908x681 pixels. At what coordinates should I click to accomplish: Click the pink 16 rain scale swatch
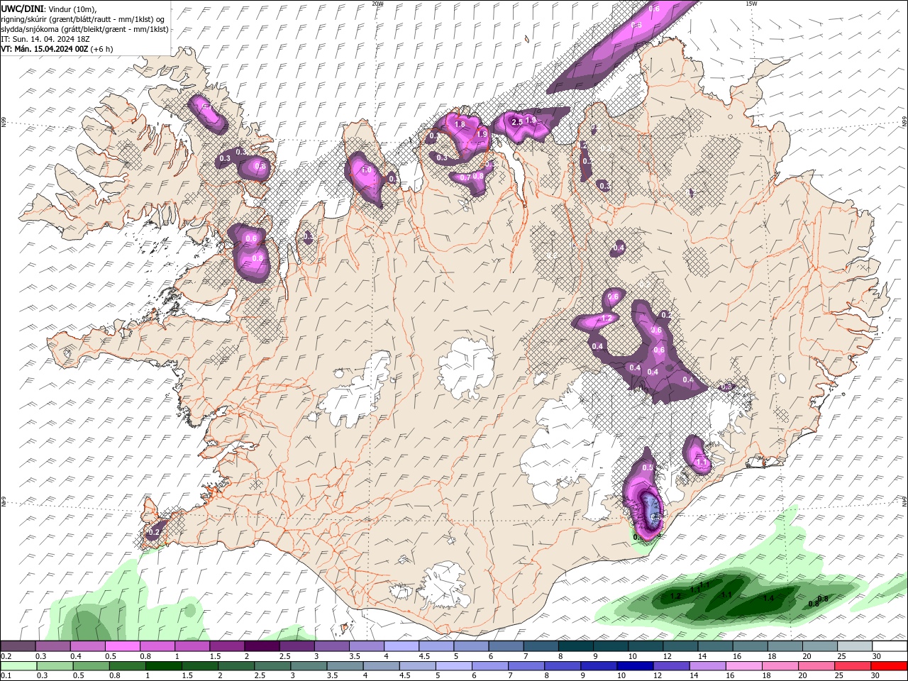743,666
